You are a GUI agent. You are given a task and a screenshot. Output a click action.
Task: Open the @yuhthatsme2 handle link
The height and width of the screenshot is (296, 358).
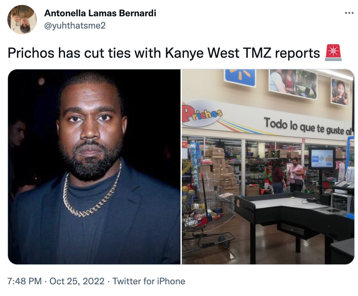click(75, 25)
